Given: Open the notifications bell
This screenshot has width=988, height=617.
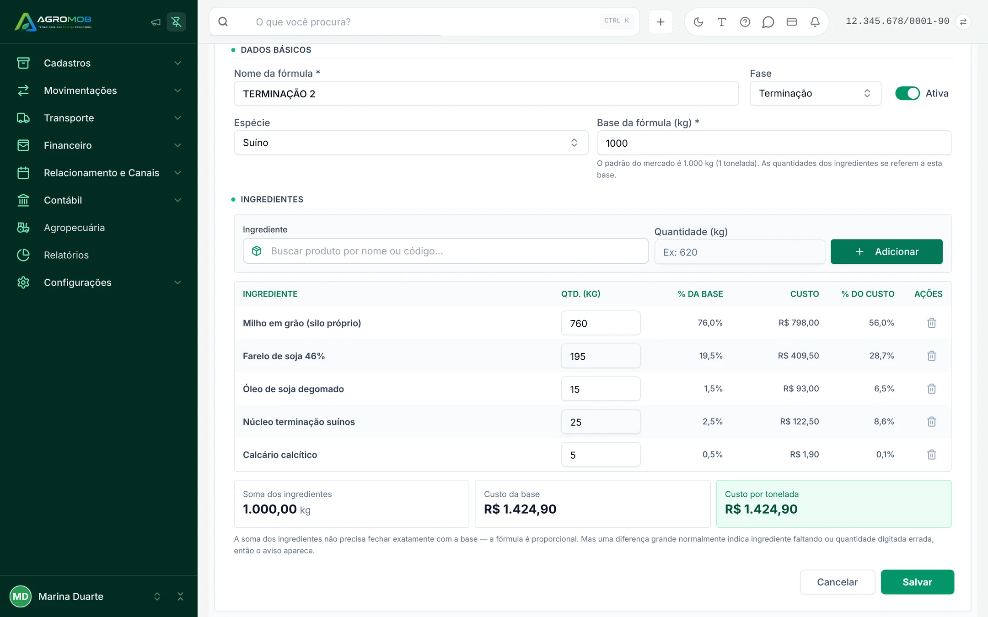Looking at the screenshot, I should pyautogui.click(x=815, y=22).
